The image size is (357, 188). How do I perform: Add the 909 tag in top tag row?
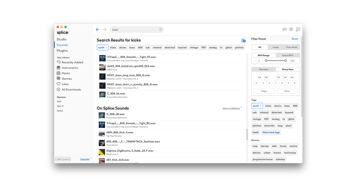[204, 47]
